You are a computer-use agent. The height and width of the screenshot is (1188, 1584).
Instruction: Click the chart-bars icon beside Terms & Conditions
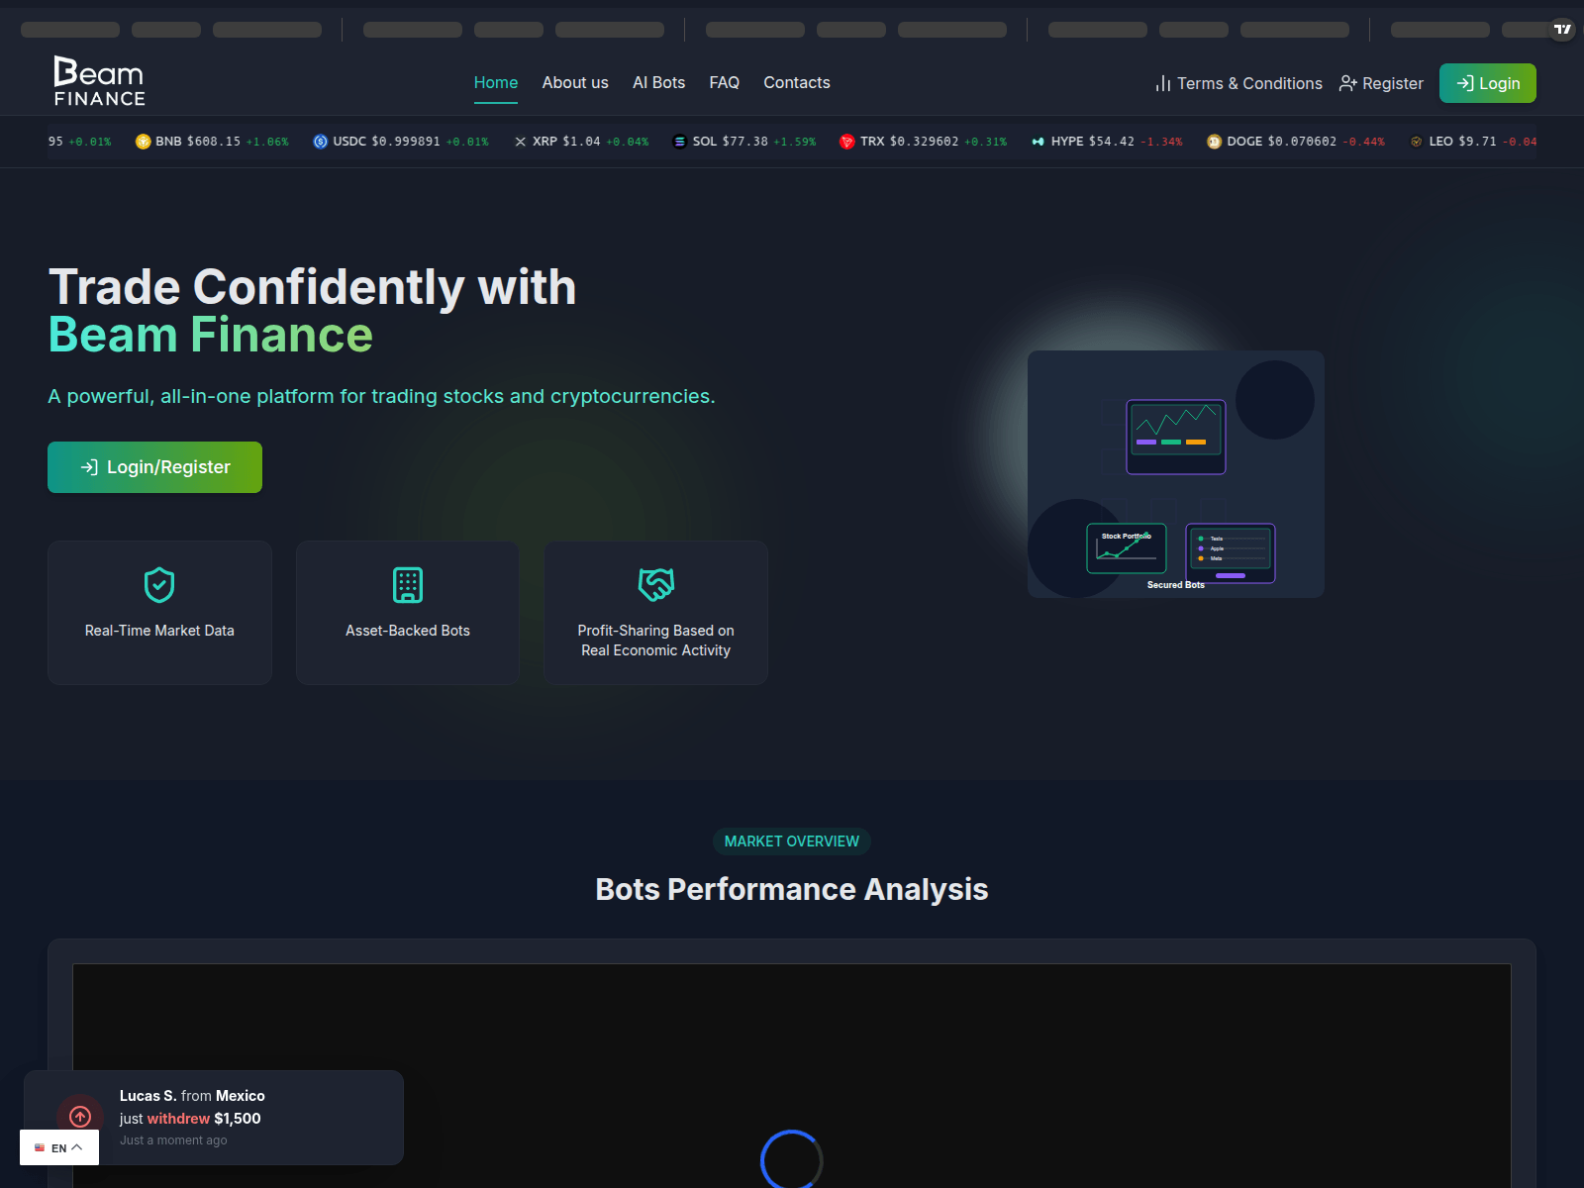pos(1163,83)
